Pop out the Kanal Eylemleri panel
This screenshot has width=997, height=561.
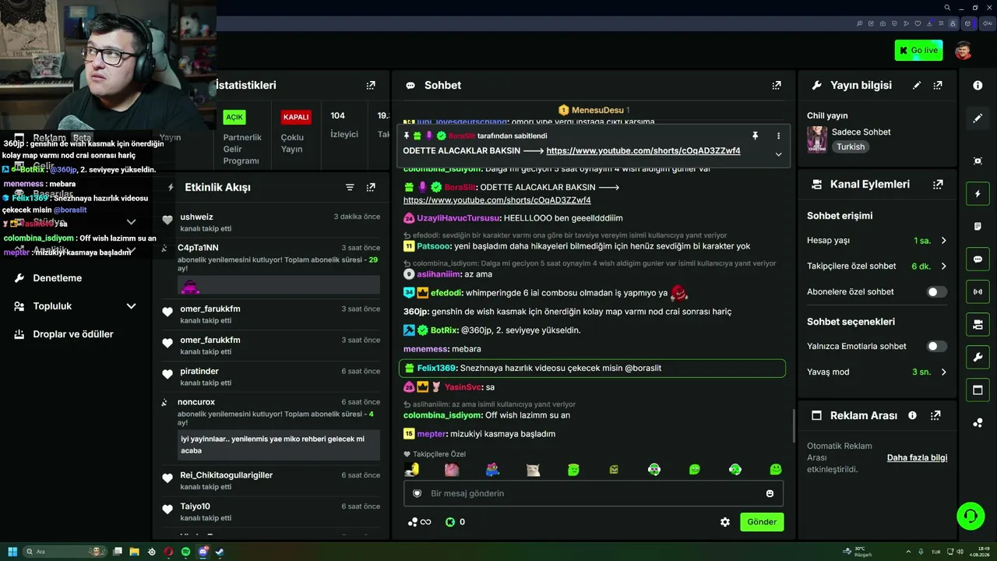click(938, 185)
